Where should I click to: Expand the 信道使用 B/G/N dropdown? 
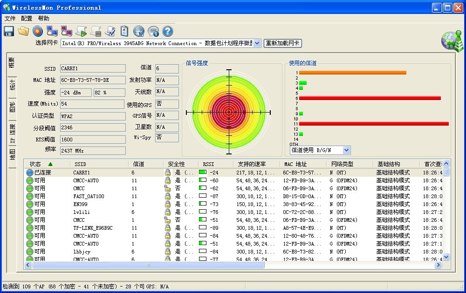click(x=346, y=150)
